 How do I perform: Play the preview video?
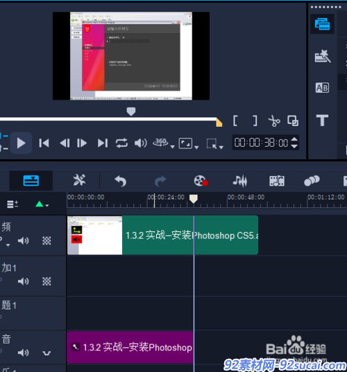(x=21, y=143)
